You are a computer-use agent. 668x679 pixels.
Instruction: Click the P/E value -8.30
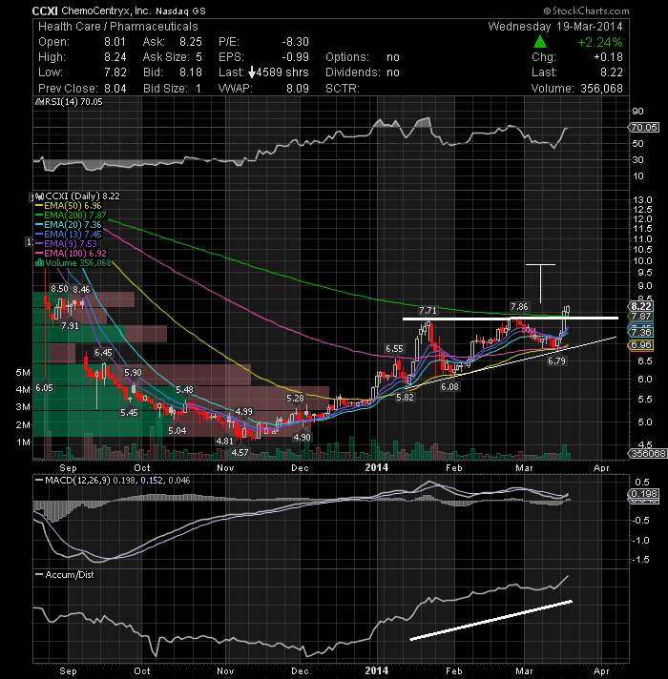pyautogui.click(x=296, y=42)
